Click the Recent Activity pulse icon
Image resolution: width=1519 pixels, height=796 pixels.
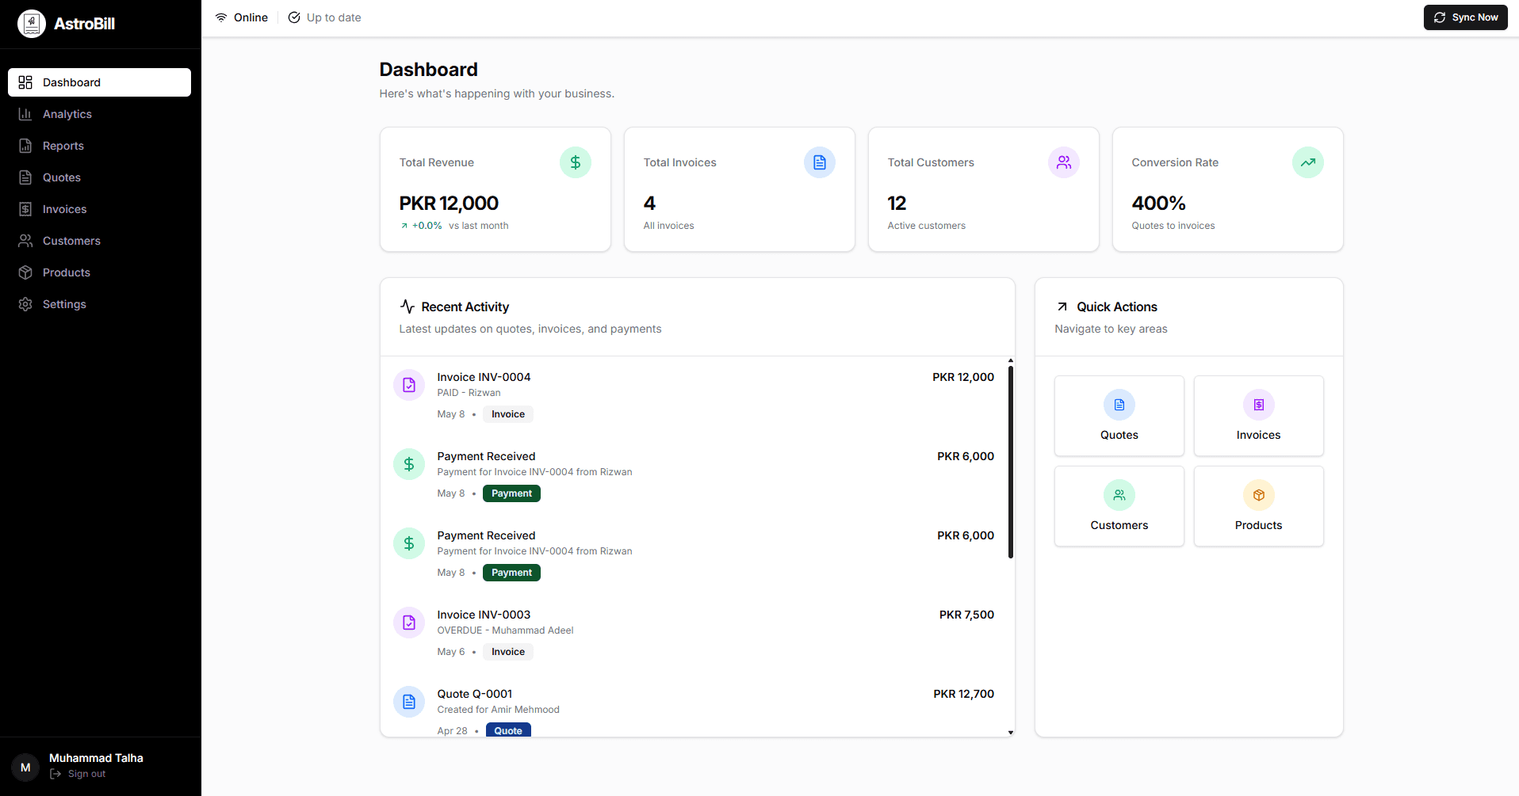(x=407, y=307)
